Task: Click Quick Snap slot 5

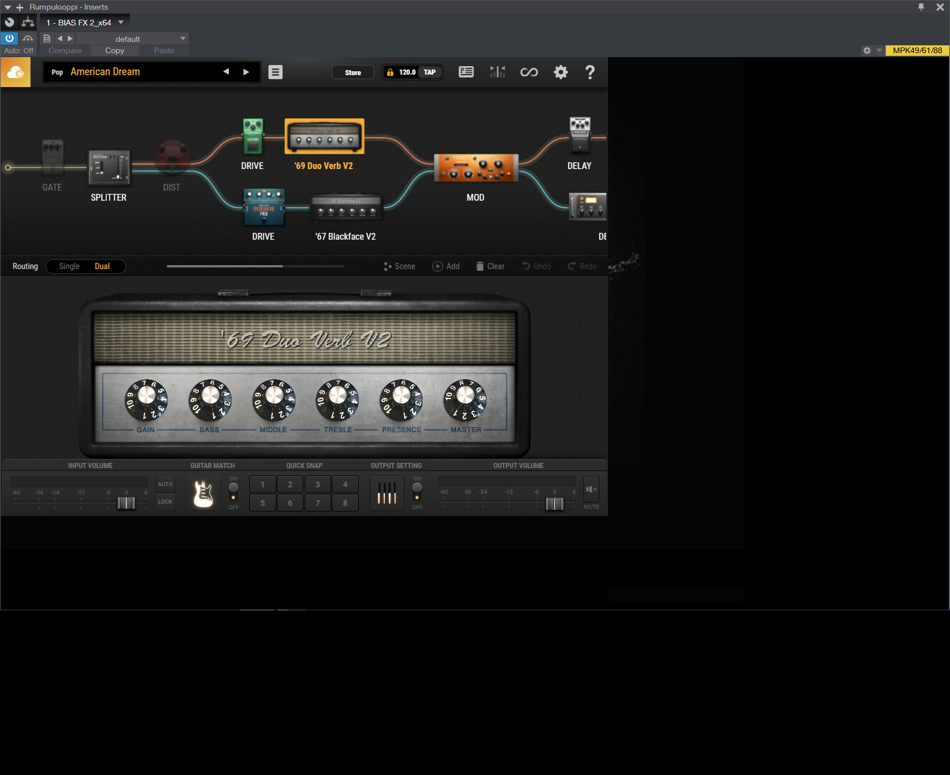Action: point(263,503)
